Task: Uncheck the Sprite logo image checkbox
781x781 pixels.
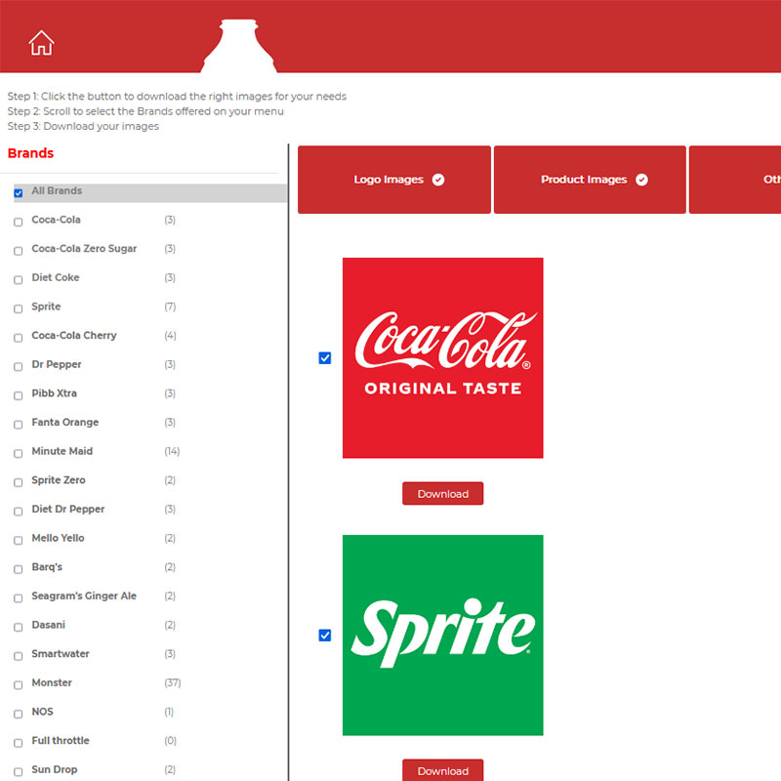Action: coord(325,636)
